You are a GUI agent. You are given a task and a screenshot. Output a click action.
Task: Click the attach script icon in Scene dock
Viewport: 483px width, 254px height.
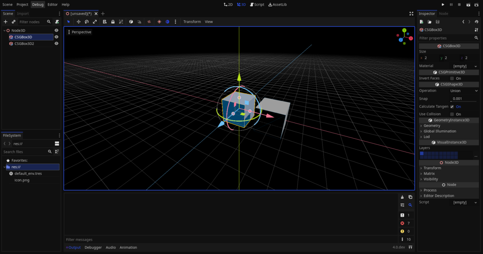pos(57,22)
